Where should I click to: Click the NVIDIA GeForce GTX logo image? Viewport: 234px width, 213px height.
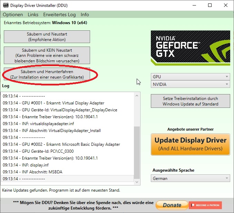coord(191,48)
